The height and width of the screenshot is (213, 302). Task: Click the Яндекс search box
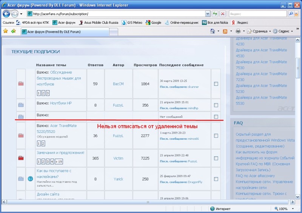pyautogui.click(x=258, y=14)
